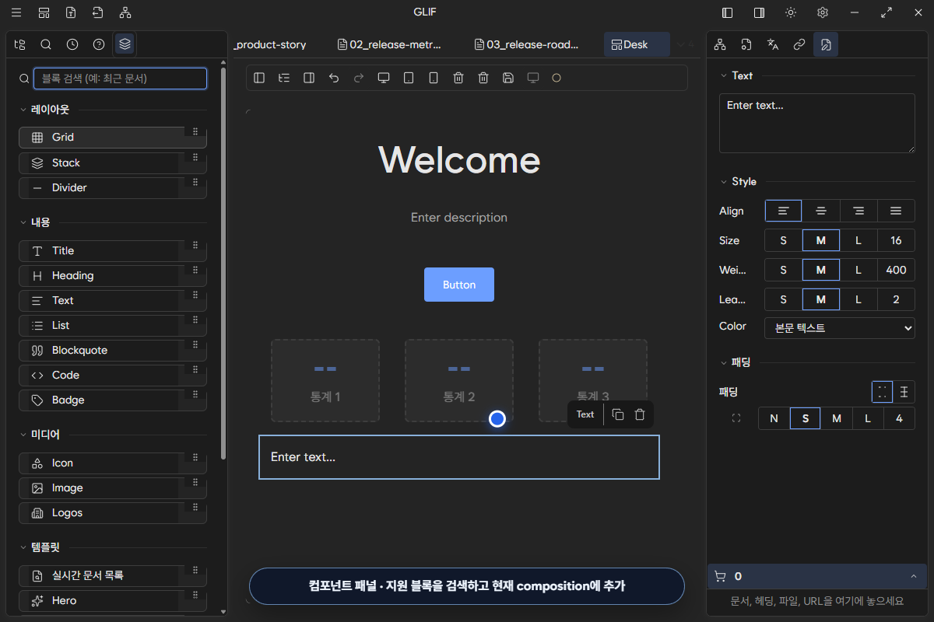Viewport: 934px width, 622px height.
Task: Add the 실시간 문서 목록 template
Action: coord(113,575)
